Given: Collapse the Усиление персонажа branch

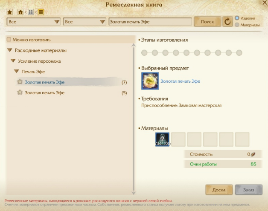Looking at the screenshot, I should (13, 61).
